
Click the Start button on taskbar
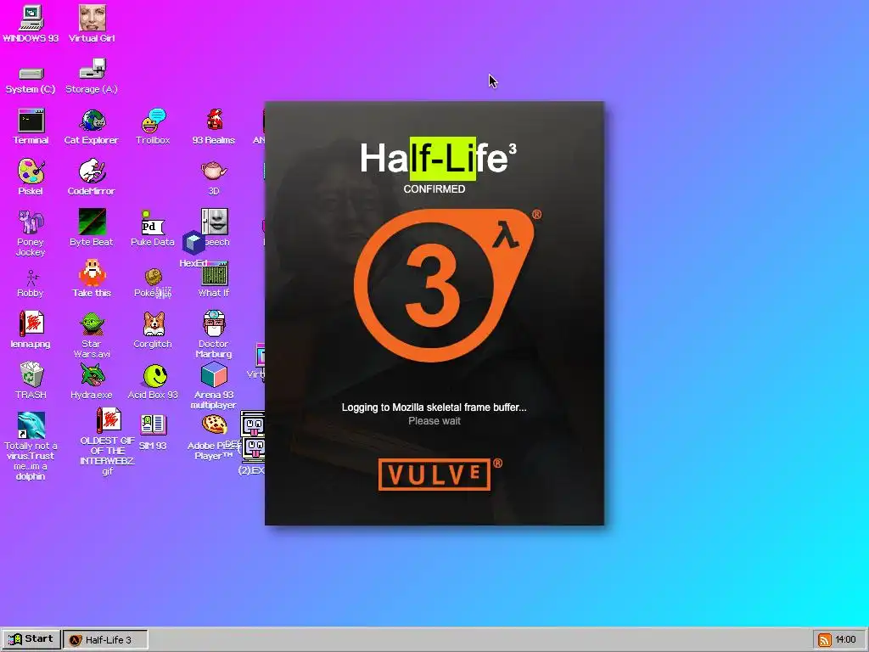[31, 639]
